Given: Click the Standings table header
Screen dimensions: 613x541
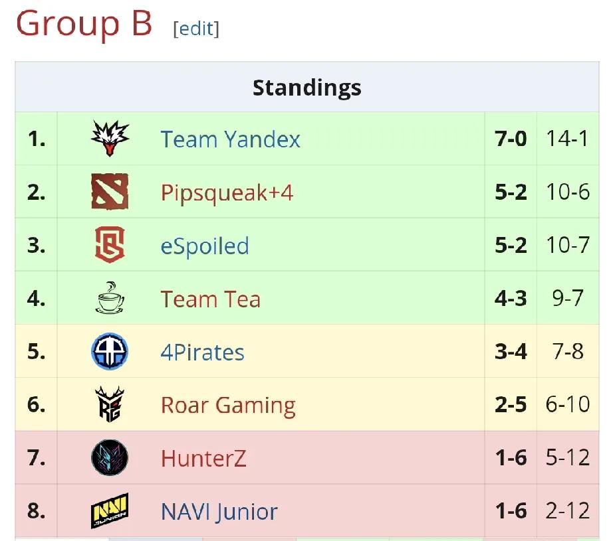Looking at the screenshot, I should click(x=306, y=88).
